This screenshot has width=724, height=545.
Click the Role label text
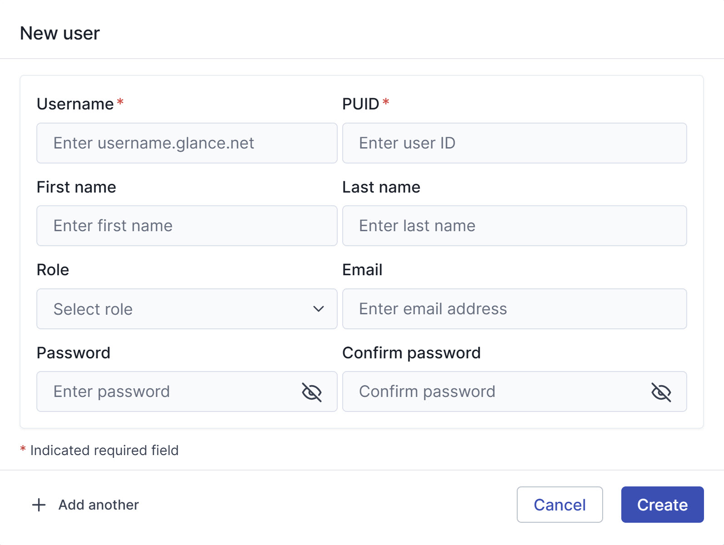[53, 270]
